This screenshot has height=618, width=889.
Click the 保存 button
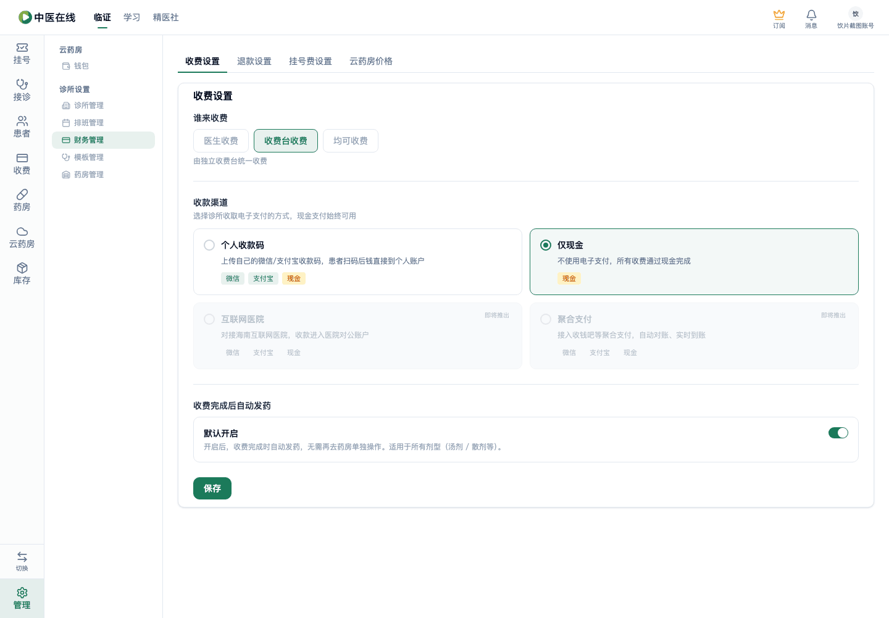pyautogui.click(x=212, y=488)
